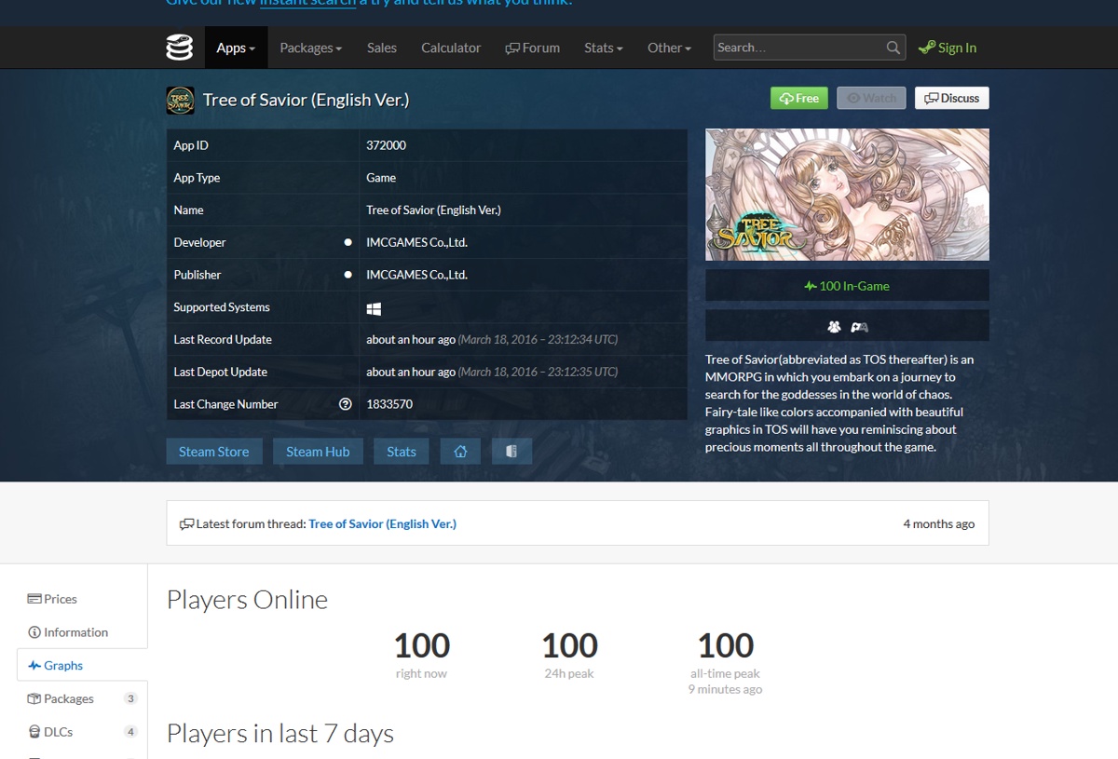Click the Publisher row bullet dot

point(348,275)
